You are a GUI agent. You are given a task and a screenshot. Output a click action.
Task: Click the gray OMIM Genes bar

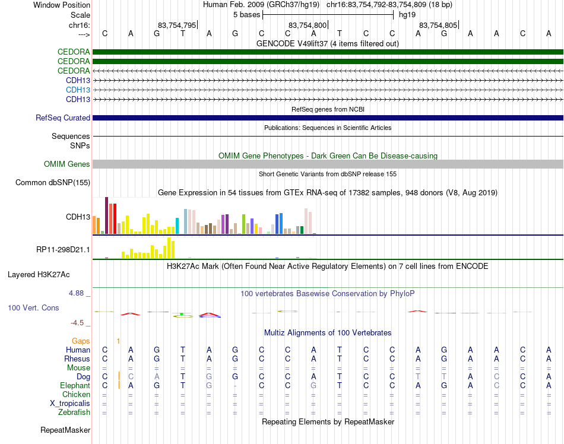pyautogui.click(x=328, y=164)
